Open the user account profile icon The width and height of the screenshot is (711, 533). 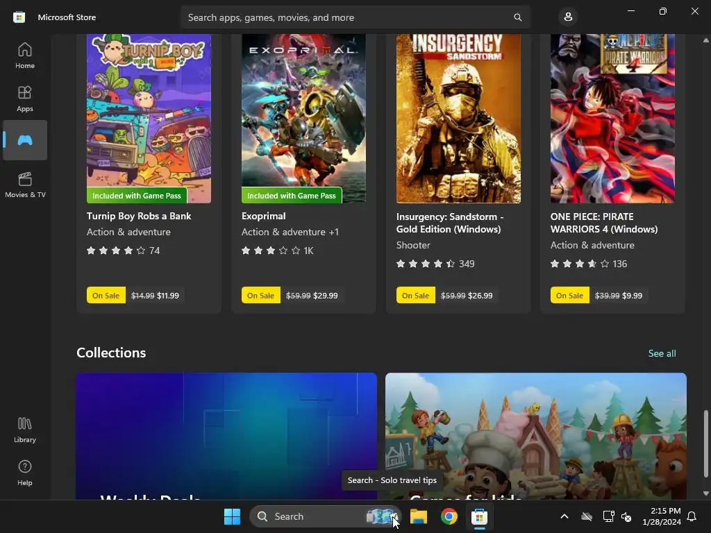tap(568, 17)
